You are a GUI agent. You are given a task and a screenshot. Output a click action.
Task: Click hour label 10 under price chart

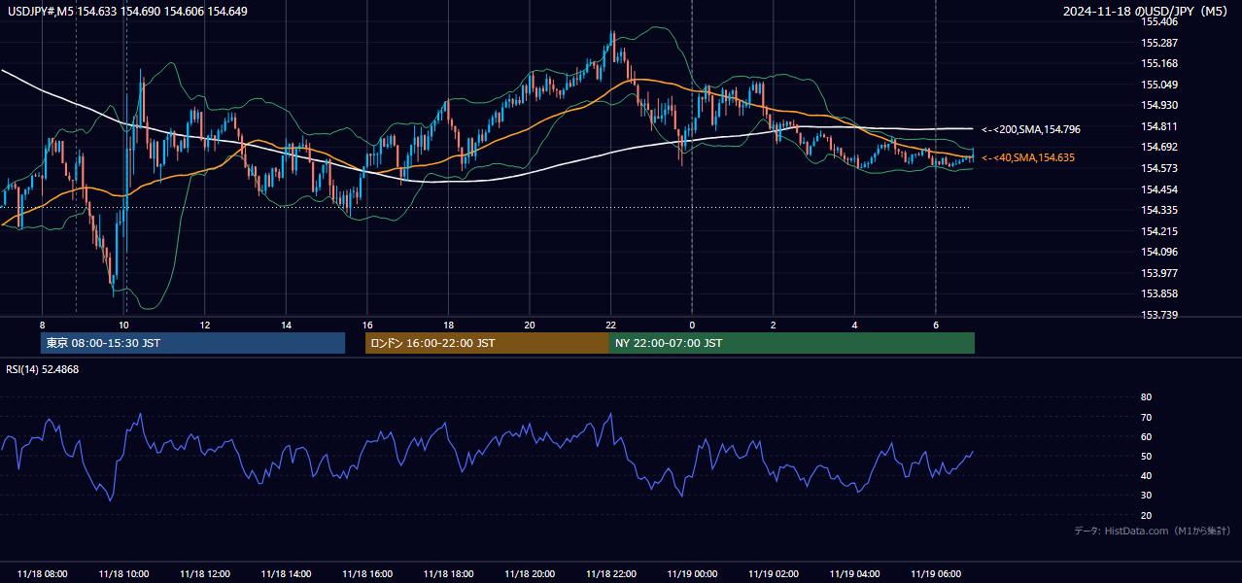[x=123, y=325]
